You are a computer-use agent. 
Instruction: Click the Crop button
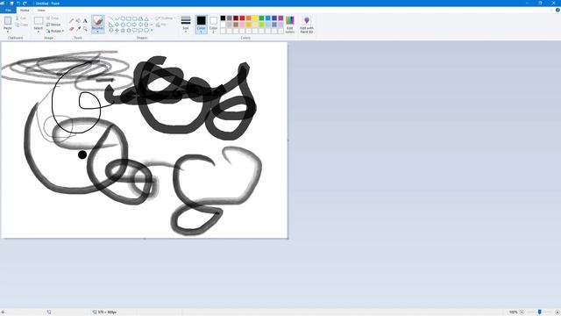pyautogui.click(x=53, y=18)
